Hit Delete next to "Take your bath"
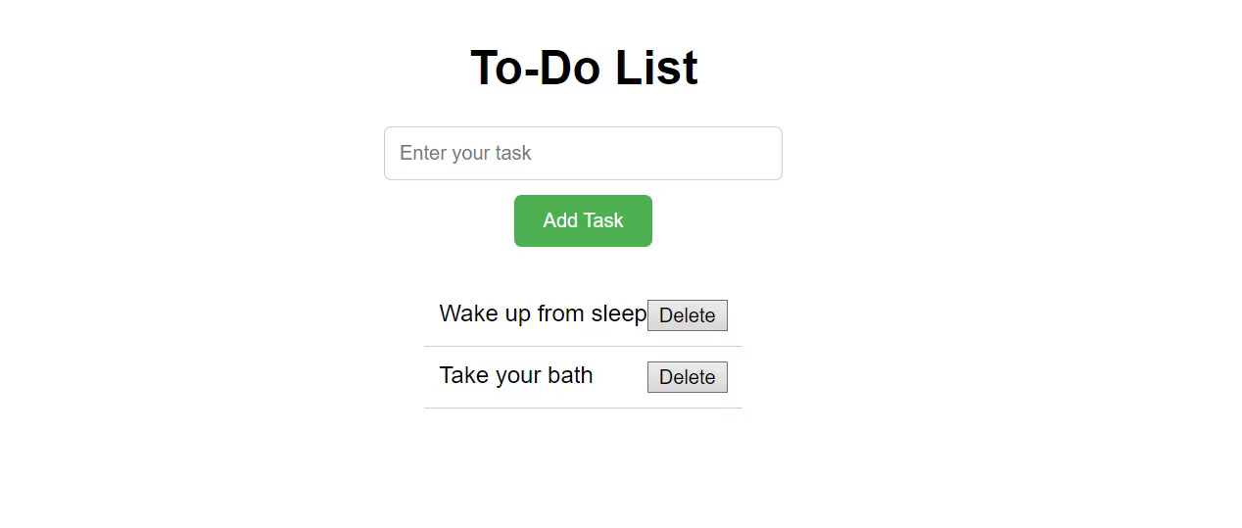Viewport: 1242px width, 528px height. click(x=687, y=377)
